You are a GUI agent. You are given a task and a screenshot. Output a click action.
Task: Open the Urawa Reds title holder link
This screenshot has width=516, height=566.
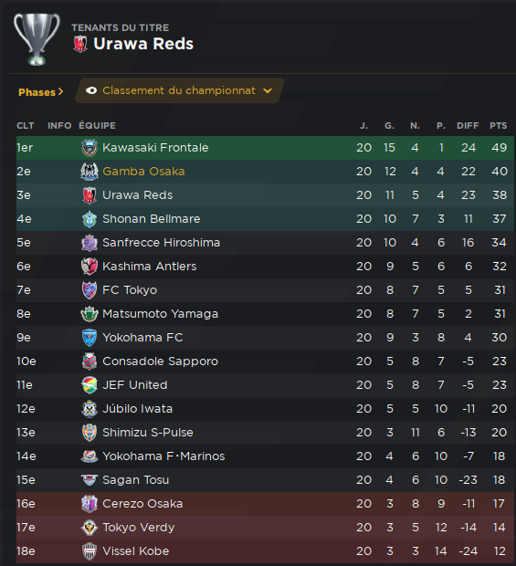143,44
